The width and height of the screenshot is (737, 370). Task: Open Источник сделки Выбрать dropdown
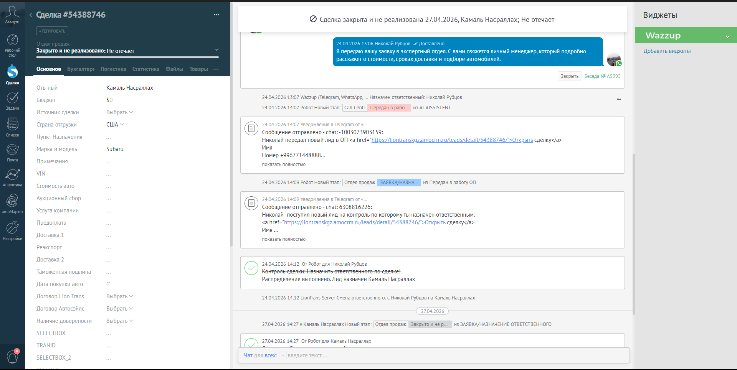point(120,112)
